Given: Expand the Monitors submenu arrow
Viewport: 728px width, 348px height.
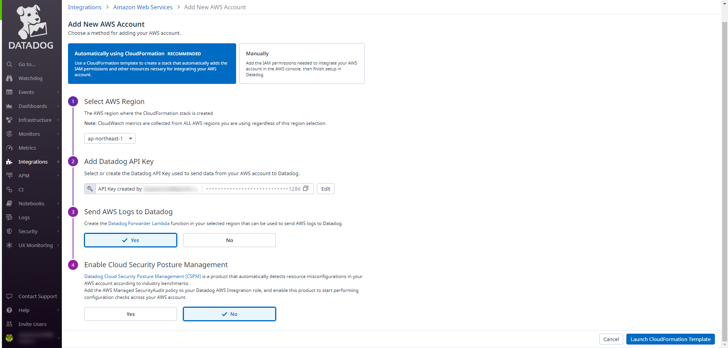Looking at the screenshot, I should click(58, 134).
